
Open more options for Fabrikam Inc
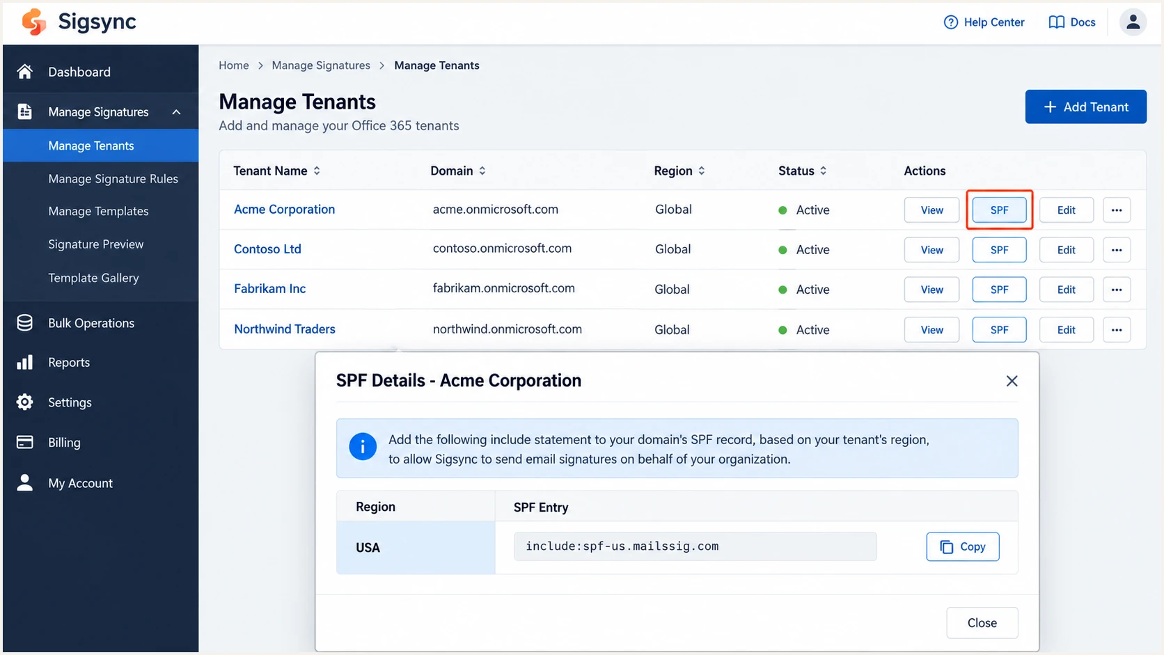click(x=1117, y=290)
